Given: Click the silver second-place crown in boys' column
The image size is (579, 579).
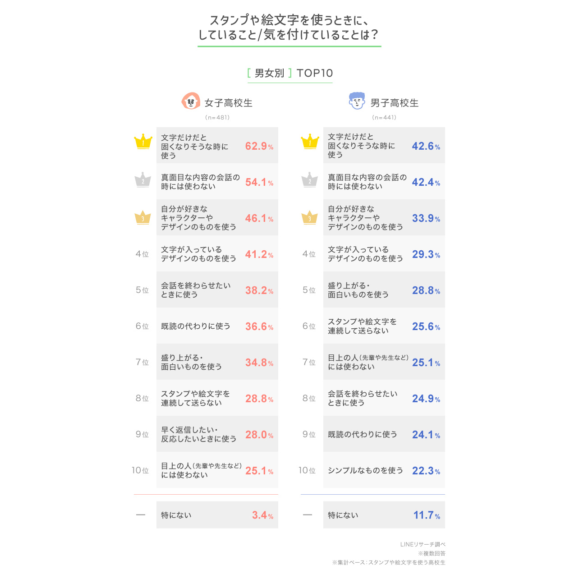Looking at the screenshot, I should (x=310, y=180).
